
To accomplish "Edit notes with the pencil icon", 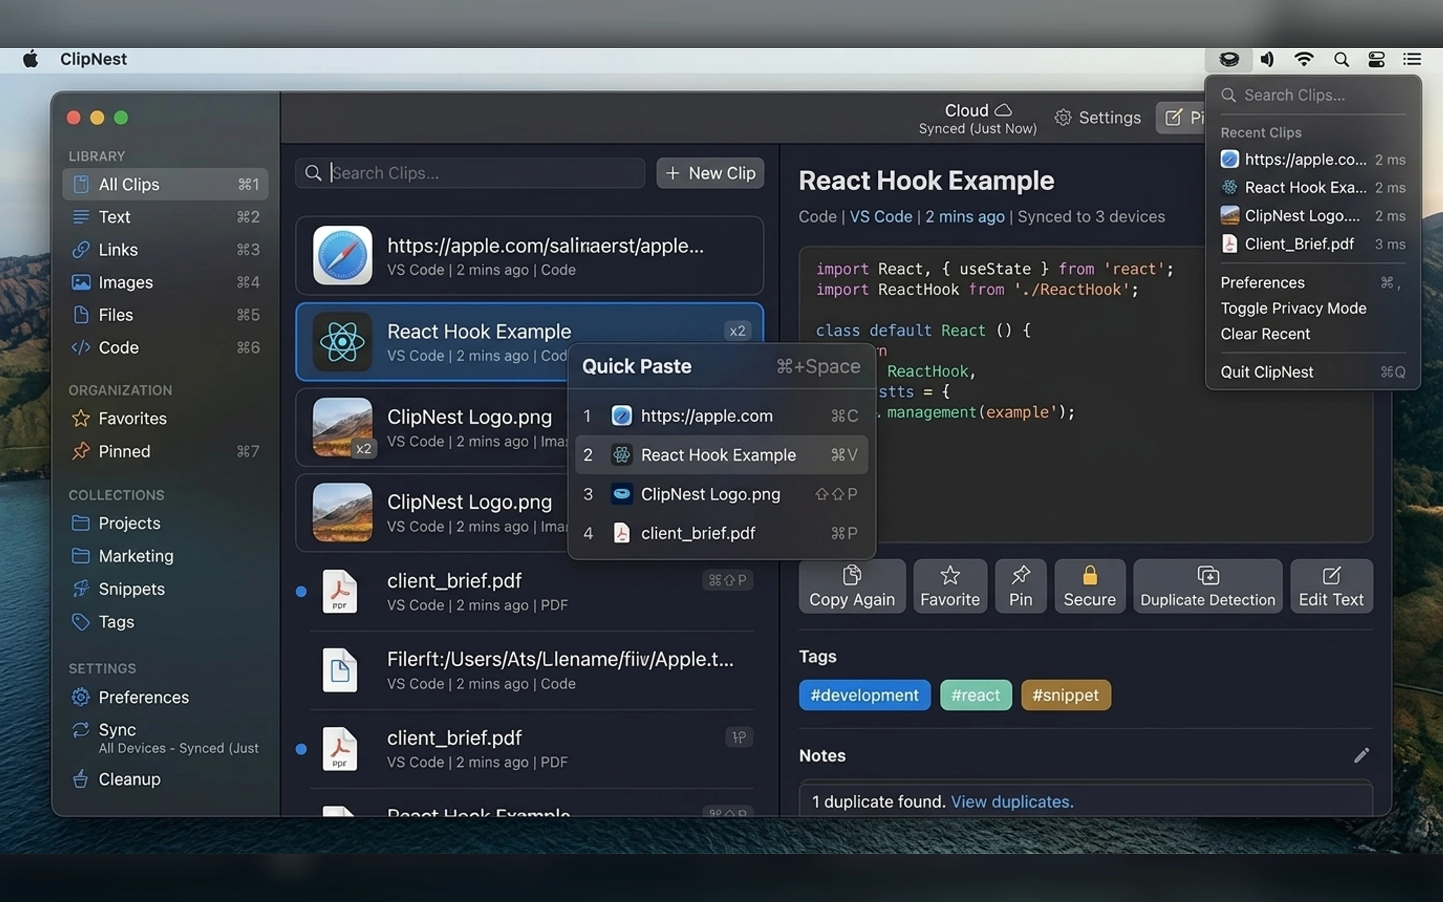I will (1361, 755).
